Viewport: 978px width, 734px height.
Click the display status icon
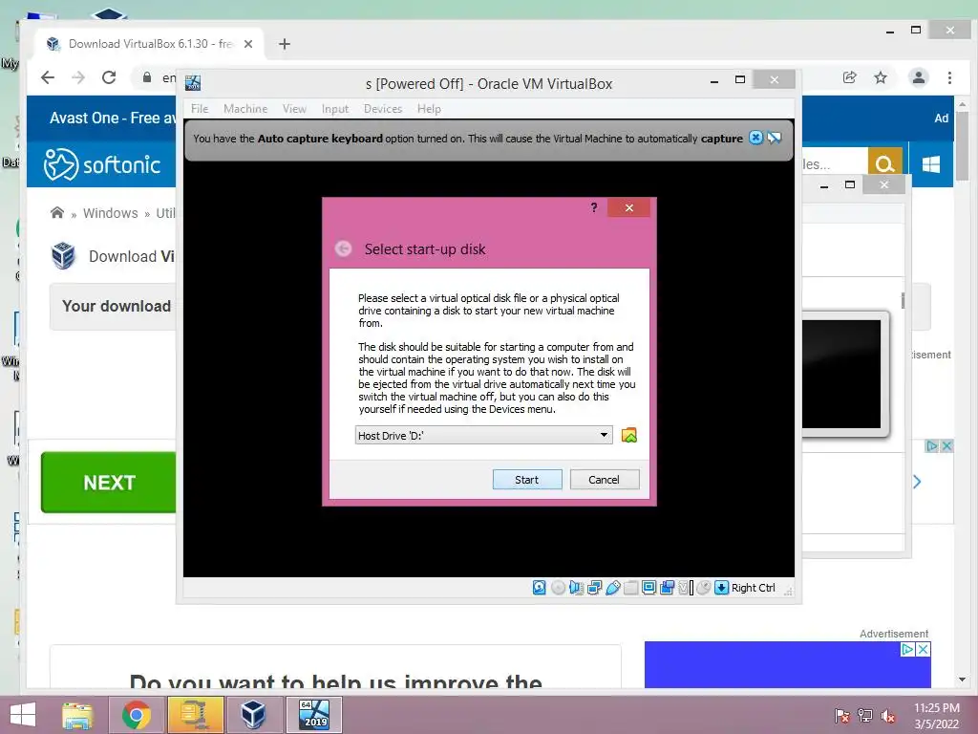coord(648,588)
